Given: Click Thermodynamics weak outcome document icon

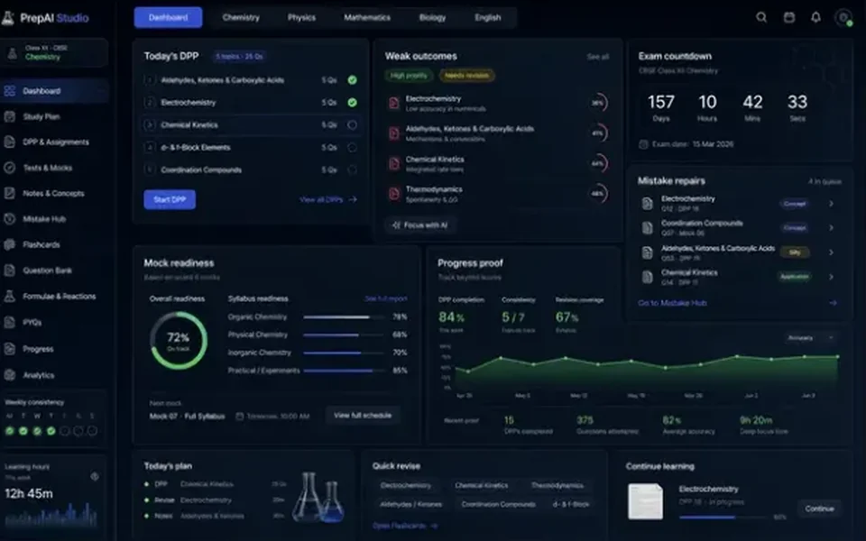Looking at the screenshot, I should pyautogui.click(x=394, y=194).
